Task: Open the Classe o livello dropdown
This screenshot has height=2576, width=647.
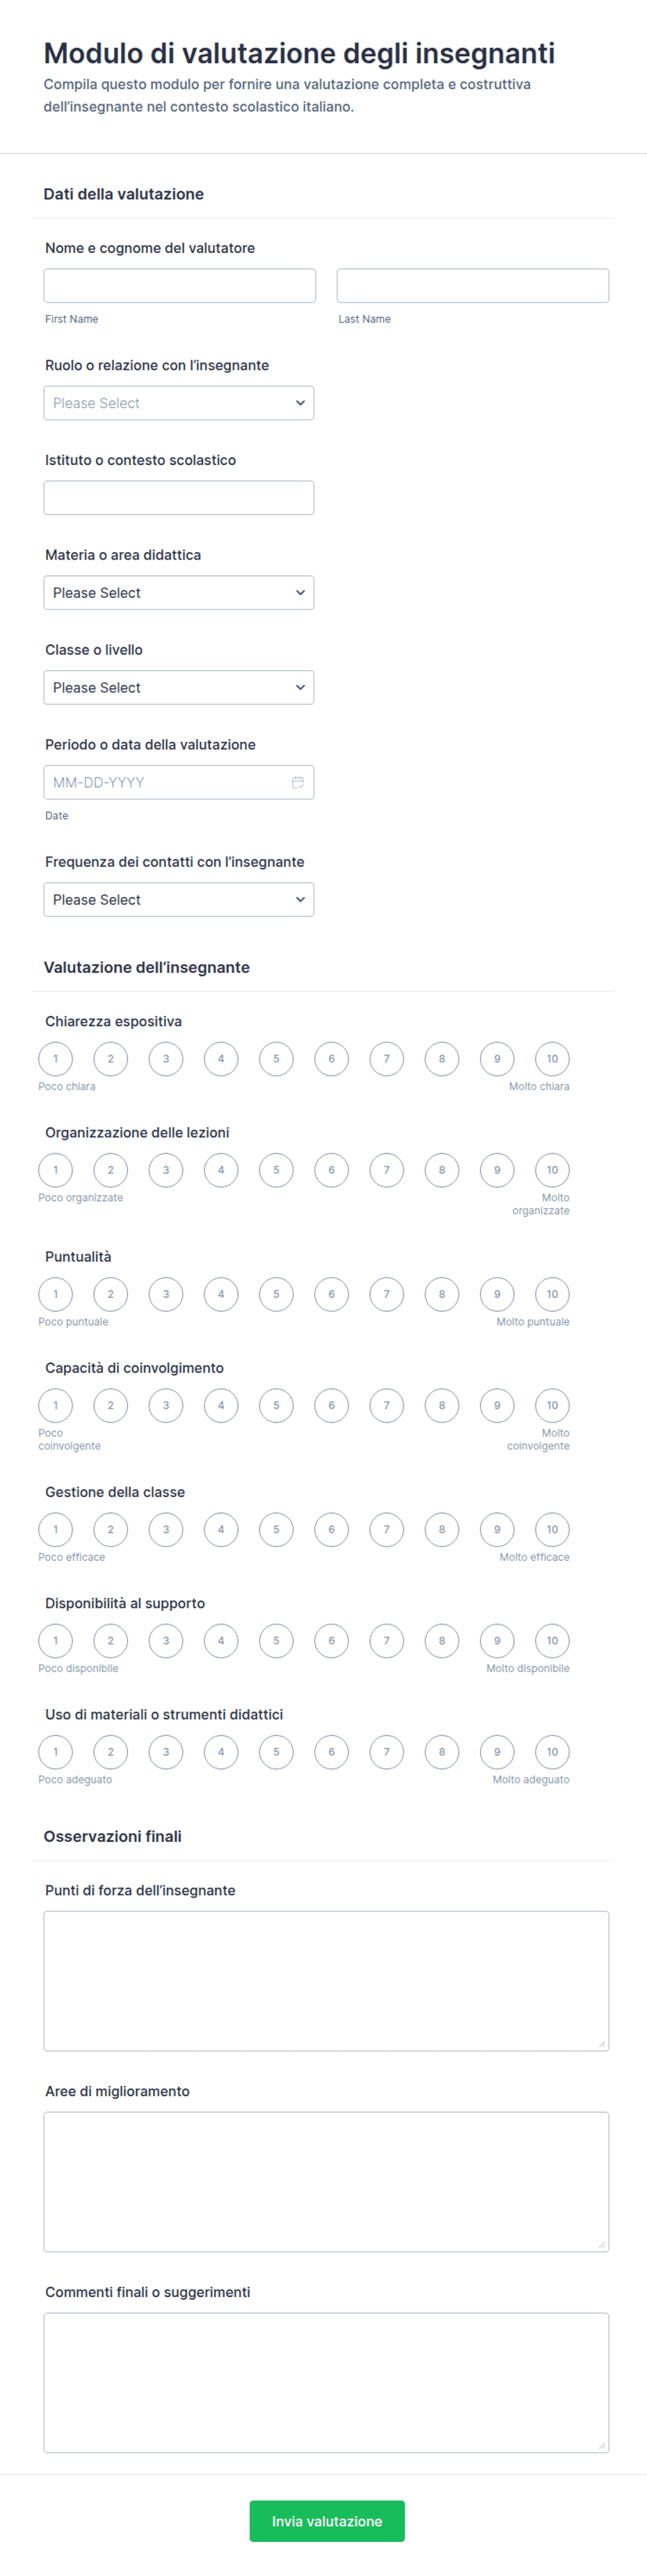Action: [179, 688]
